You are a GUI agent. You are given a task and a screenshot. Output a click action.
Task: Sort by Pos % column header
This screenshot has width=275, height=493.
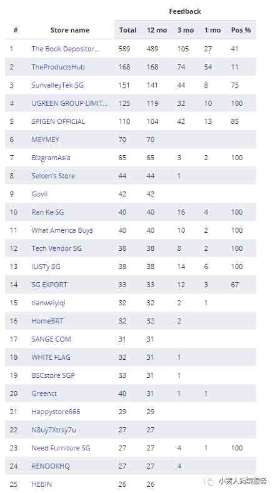coord(241,30)
